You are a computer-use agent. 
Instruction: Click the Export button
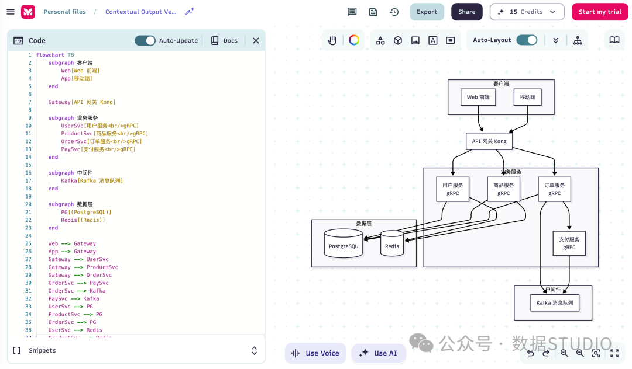tap(427, 12)
